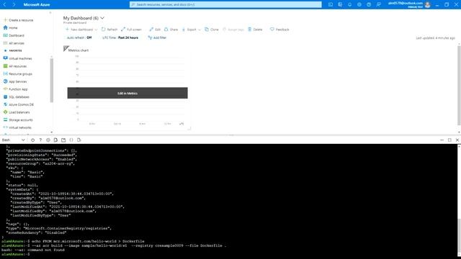Image resolution: width=461 pixels, height=259 pixels.
Task: Select All services in sidebar
Action: (x=14, y=43)
